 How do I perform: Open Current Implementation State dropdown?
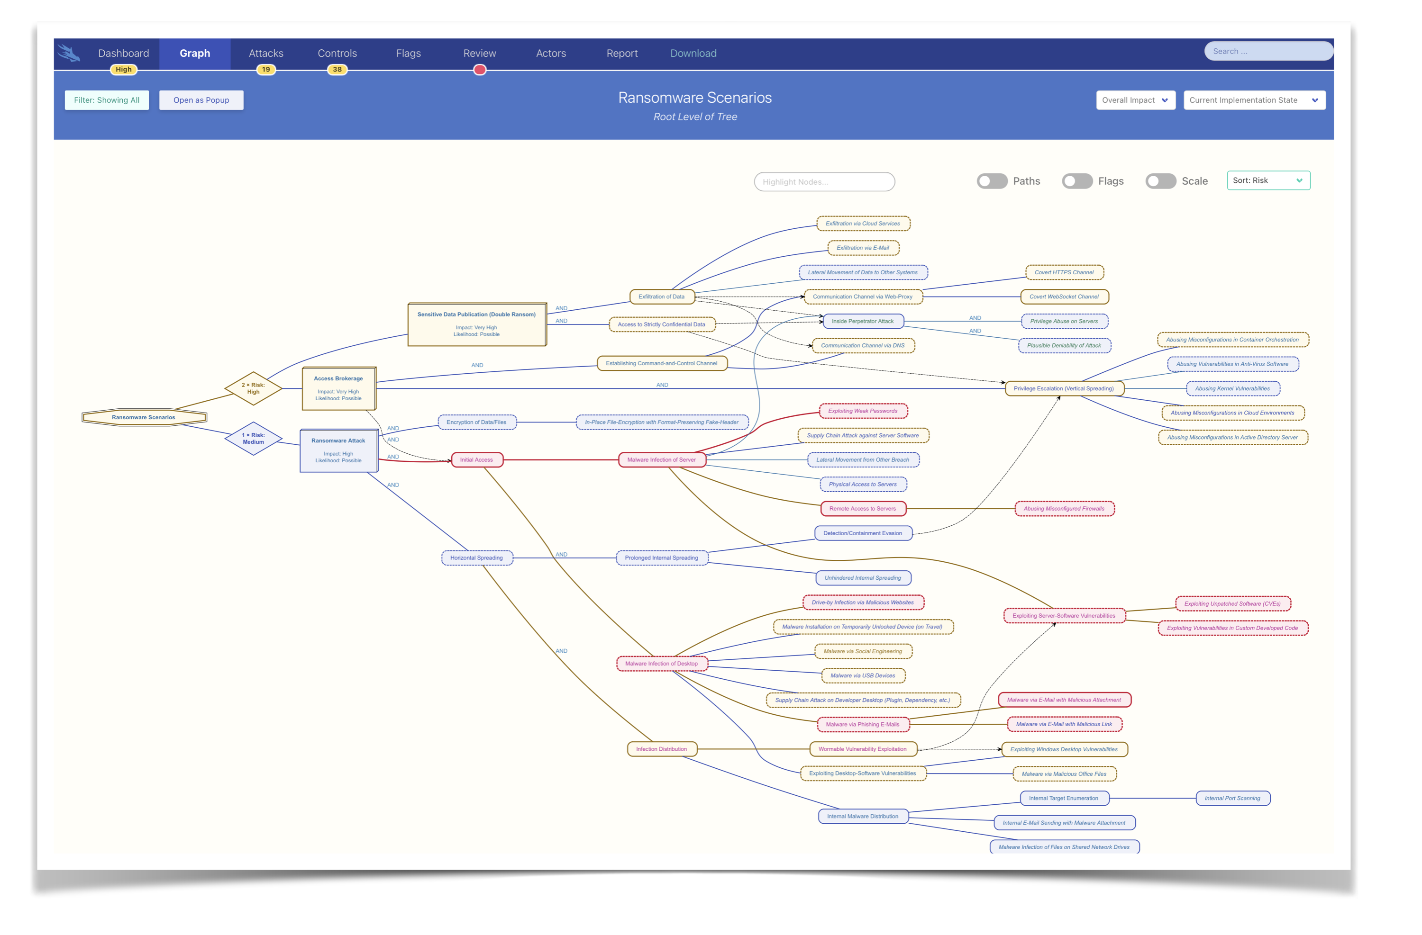tap(1254, 100)
